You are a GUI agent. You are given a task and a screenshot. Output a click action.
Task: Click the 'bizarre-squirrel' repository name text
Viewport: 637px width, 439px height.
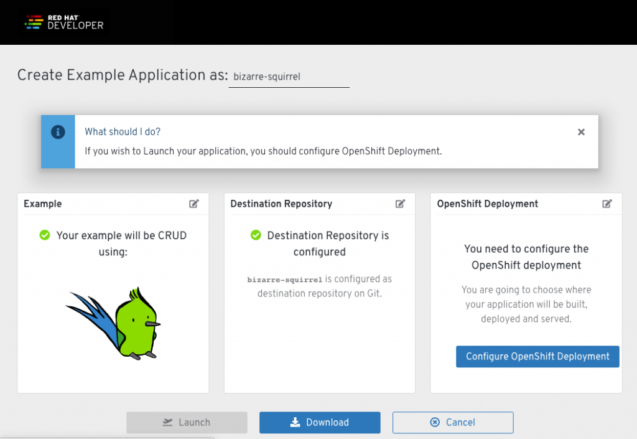click(284, 280)
